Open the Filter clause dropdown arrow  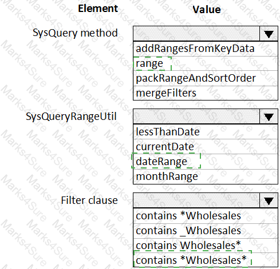269,200
